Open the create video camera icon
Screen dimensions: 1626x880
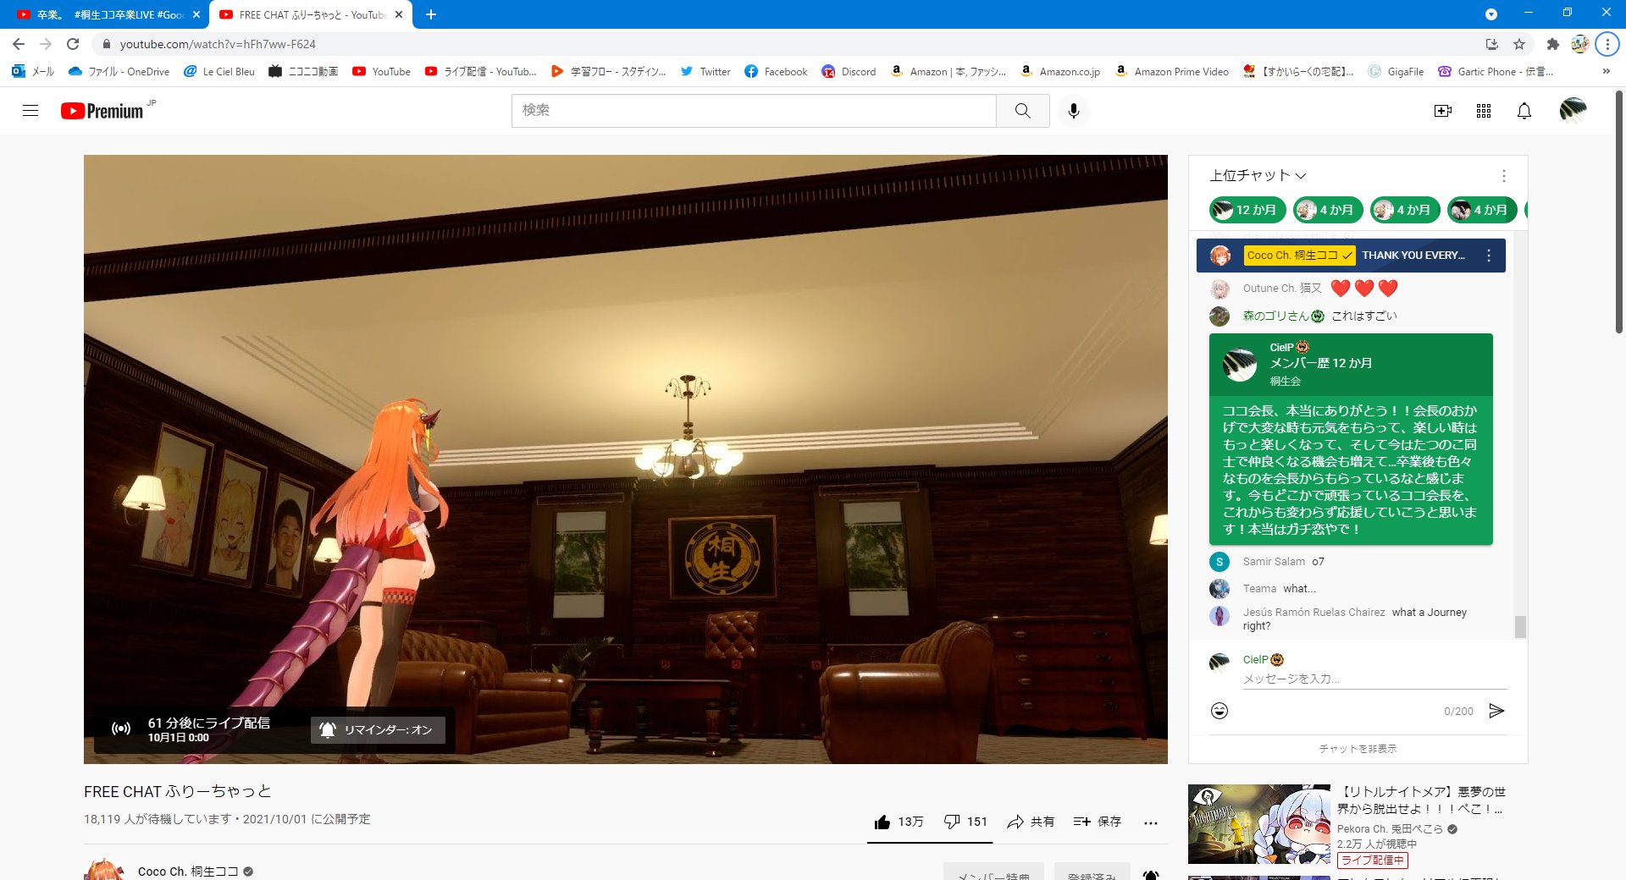click(x=1443, y=111)
